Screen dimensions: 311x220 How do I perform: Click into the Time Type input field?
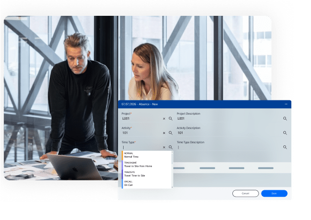[141, 147]
